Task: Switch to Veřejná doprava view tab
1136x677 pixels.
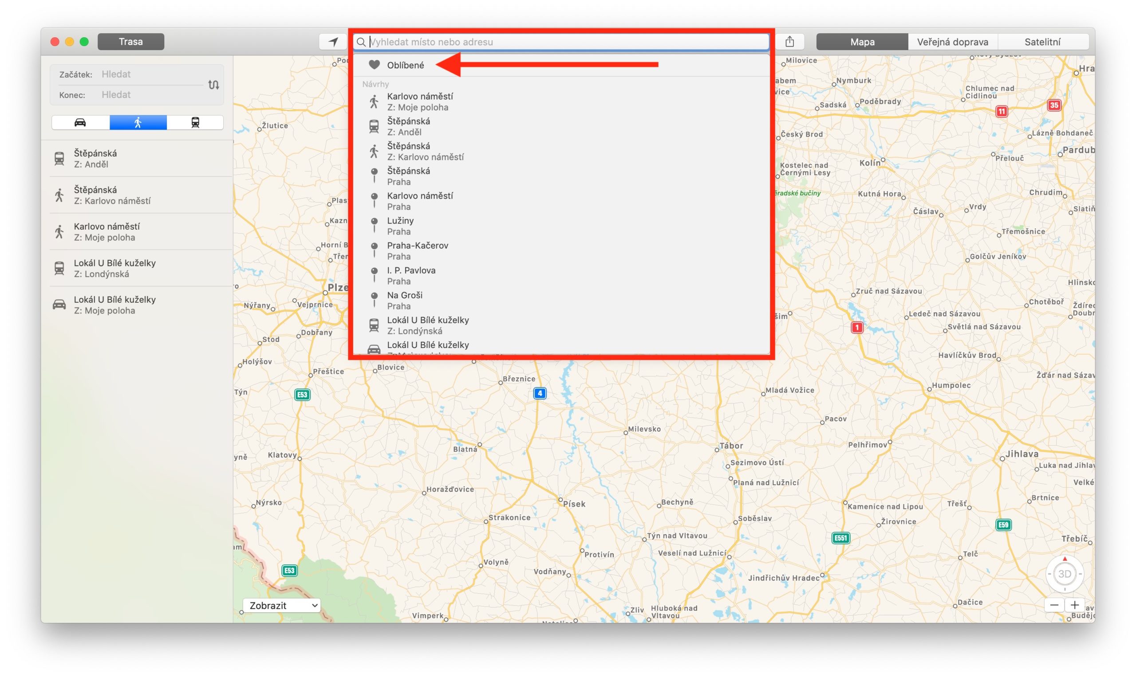Action: (952, 42)
